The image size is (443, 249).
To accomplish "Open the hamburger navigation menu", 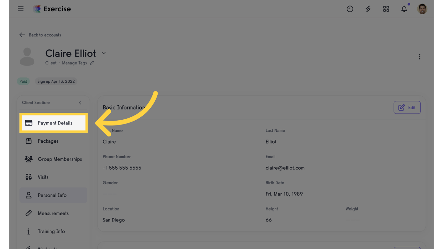I will click(21, 9).
